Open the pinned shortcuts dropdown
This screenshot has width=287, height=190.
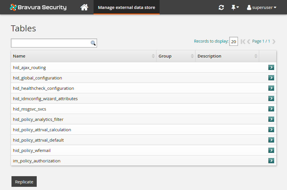235,7
